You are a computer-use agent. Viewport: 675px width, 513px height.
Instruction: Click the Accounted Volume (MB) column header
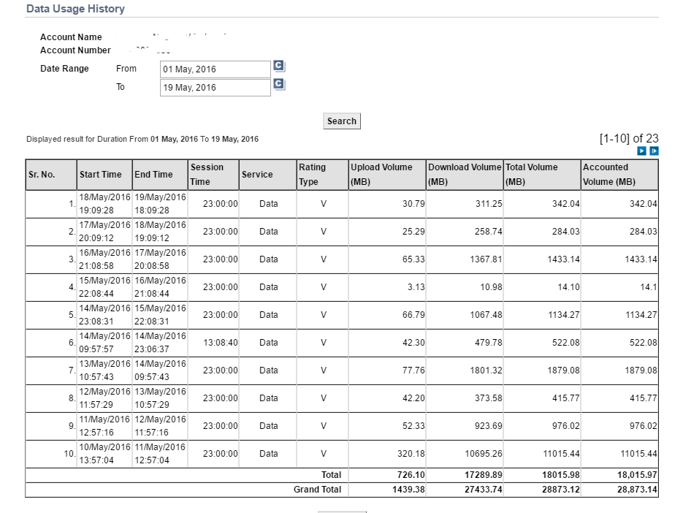609,175
